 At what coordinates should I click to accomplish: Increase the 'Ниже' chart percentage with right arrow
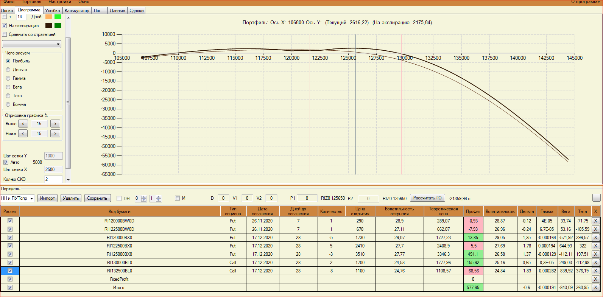coord(55,134)
